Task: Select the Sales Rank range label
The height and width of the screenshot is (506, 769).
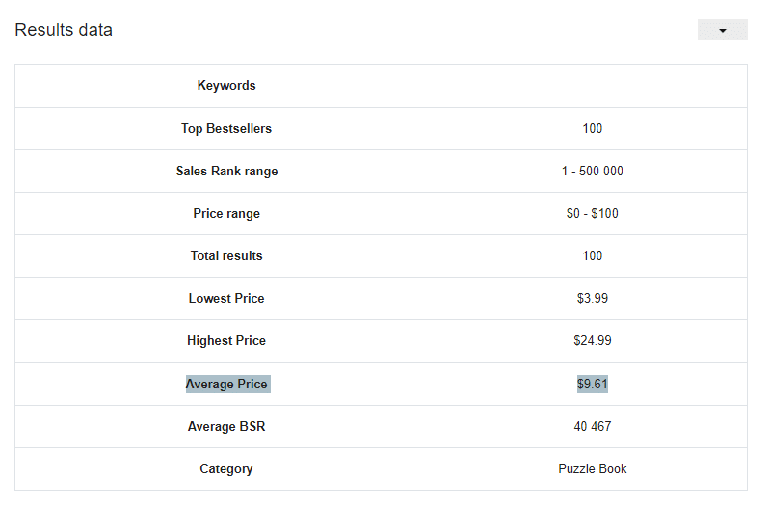Action: click(226, 172)
